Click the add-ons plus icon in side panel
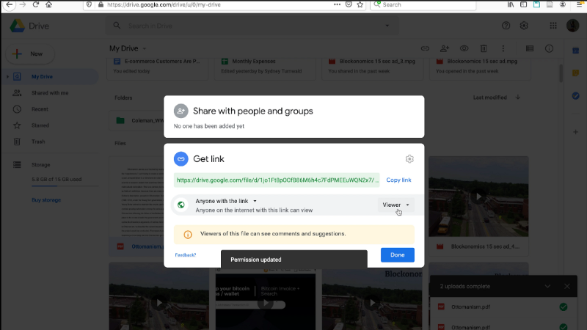The height and width of the screenshot is (330, 587). [x=576, y=132]
